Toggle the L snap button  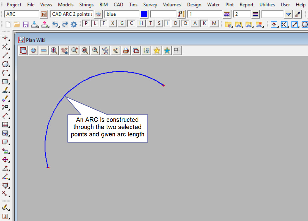[x=95, y=23]
